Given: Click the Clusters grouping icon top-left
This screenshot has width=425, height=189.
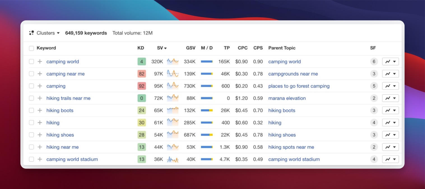Looking at the screenshot, I should pos(32,33).
